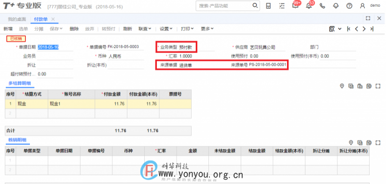Click the 汇率 field 1.0000

(x=196, y=56)
